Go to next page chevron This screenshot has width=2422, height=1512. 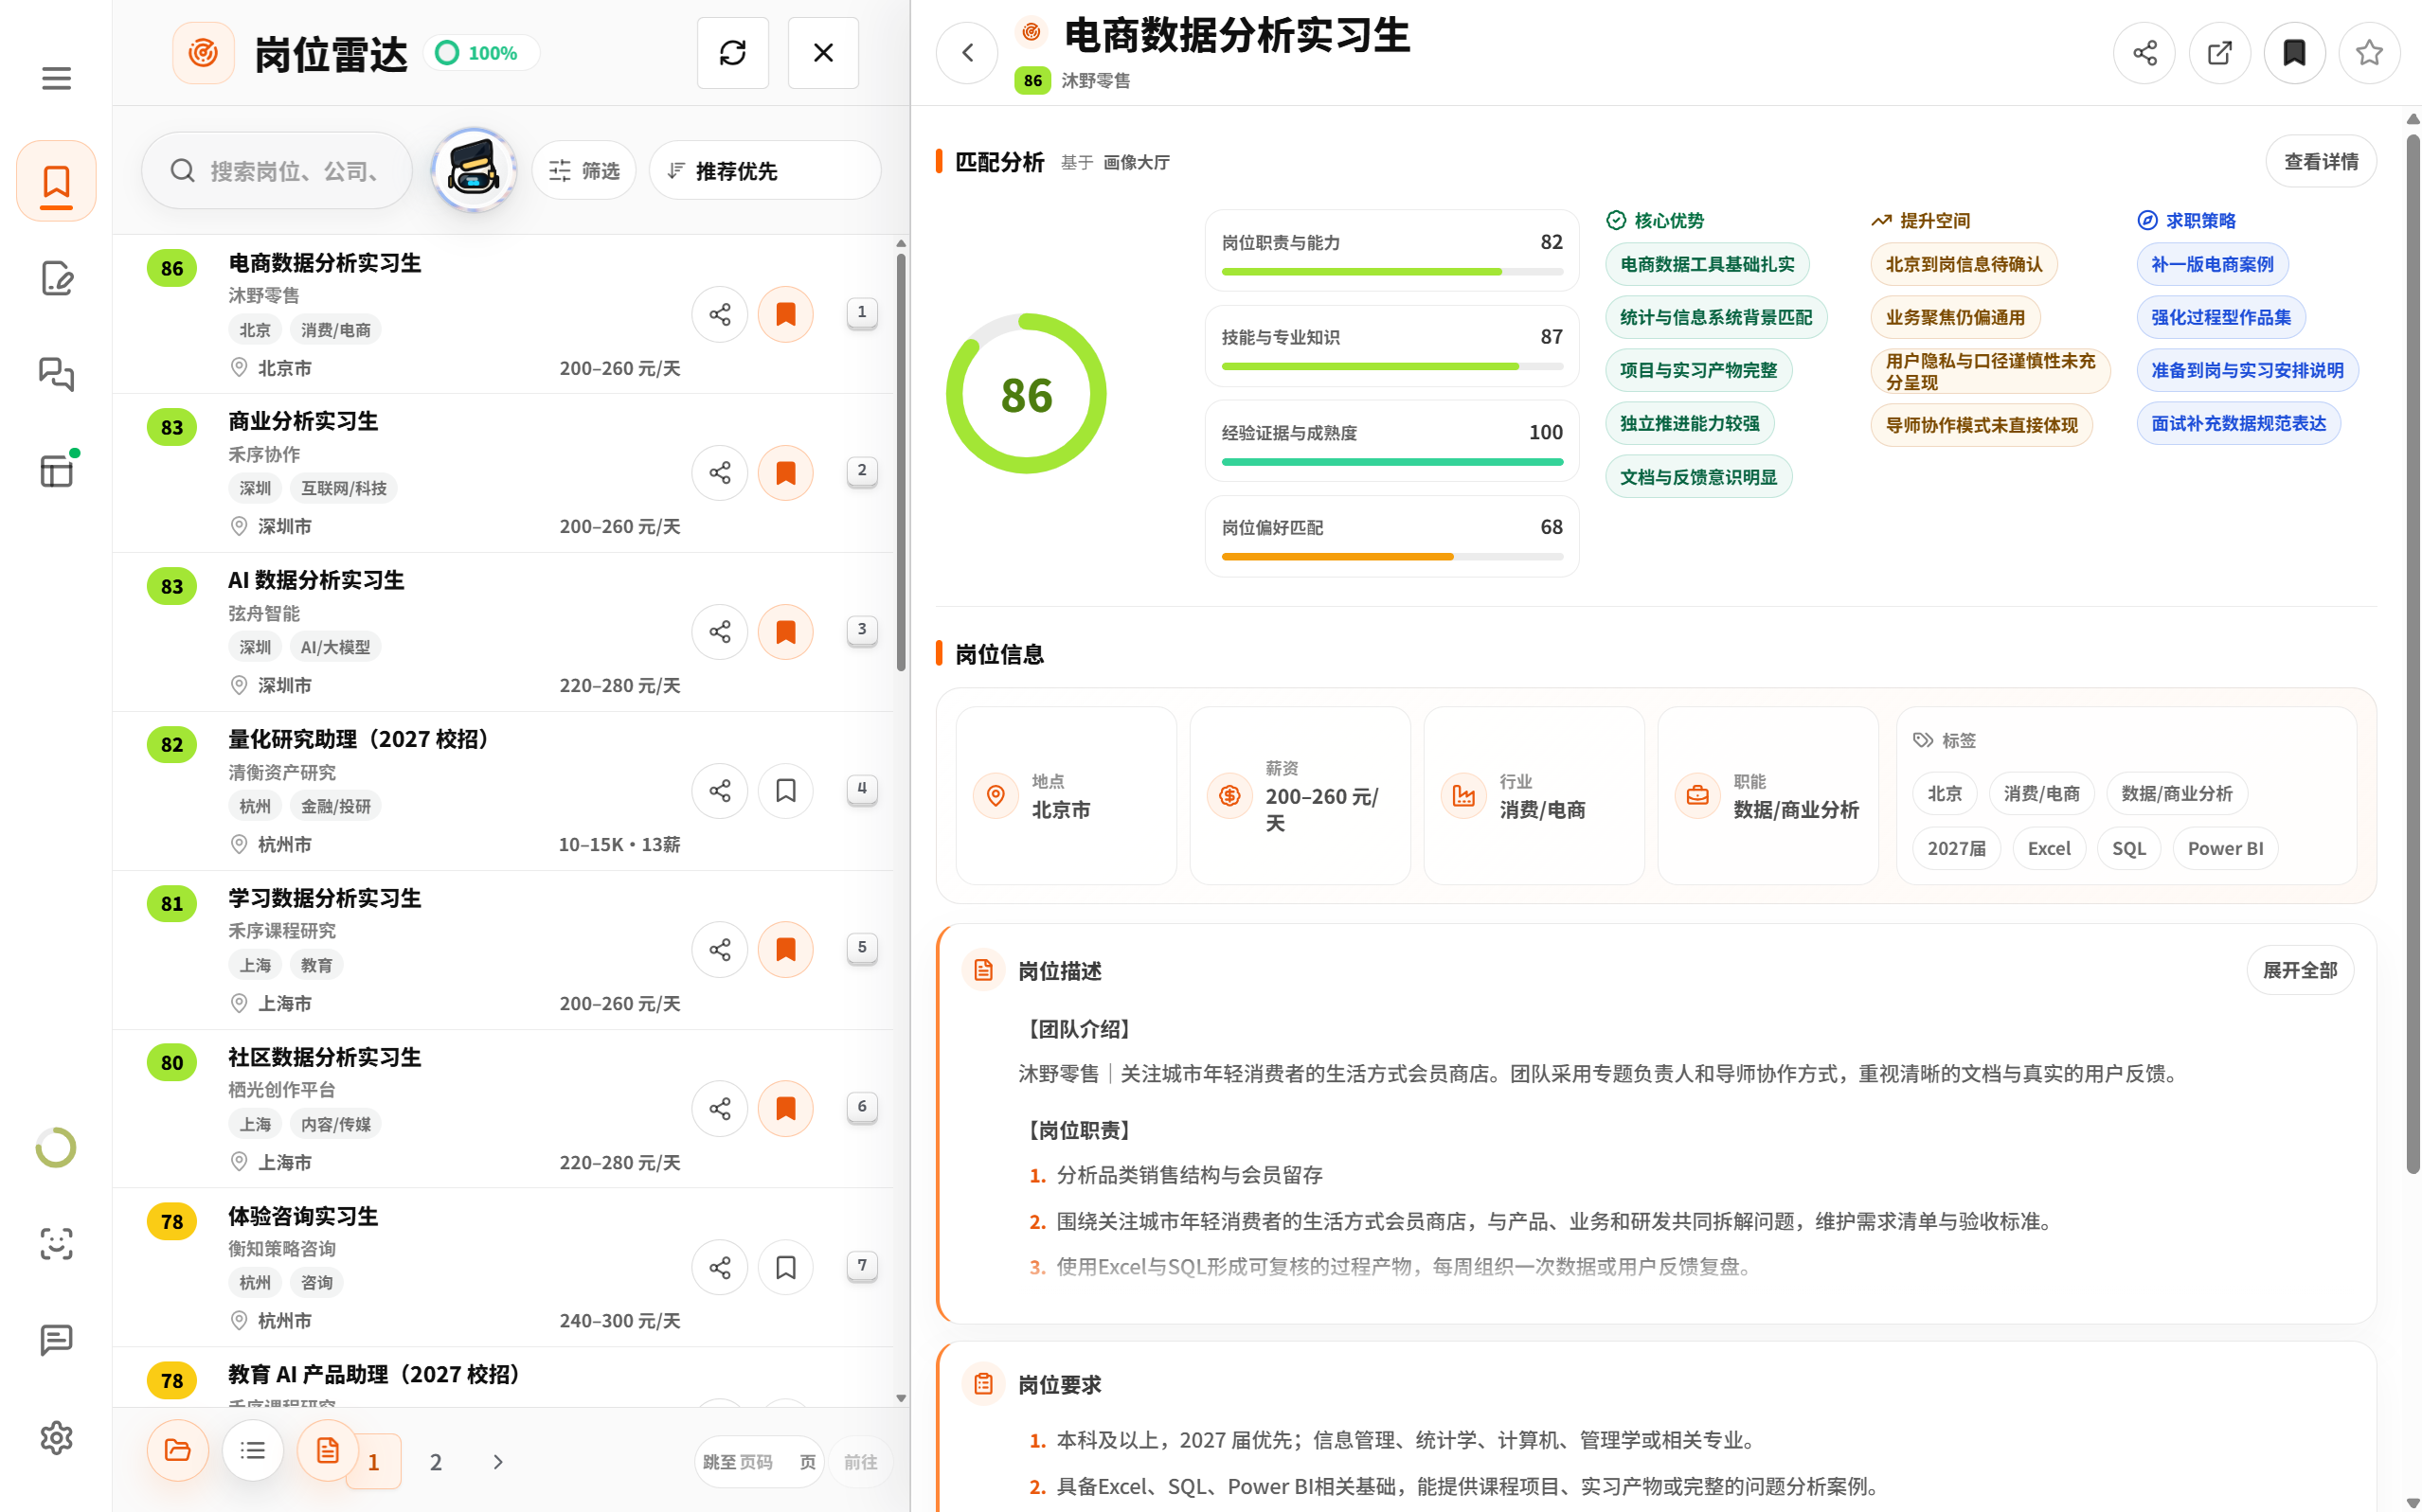point(497,1461)
